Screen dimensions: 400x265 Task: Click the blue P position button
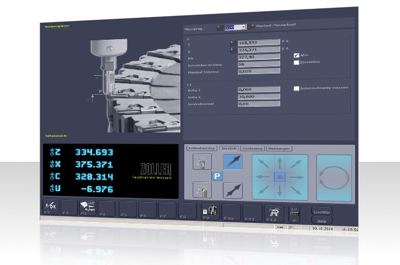[217, 176]
